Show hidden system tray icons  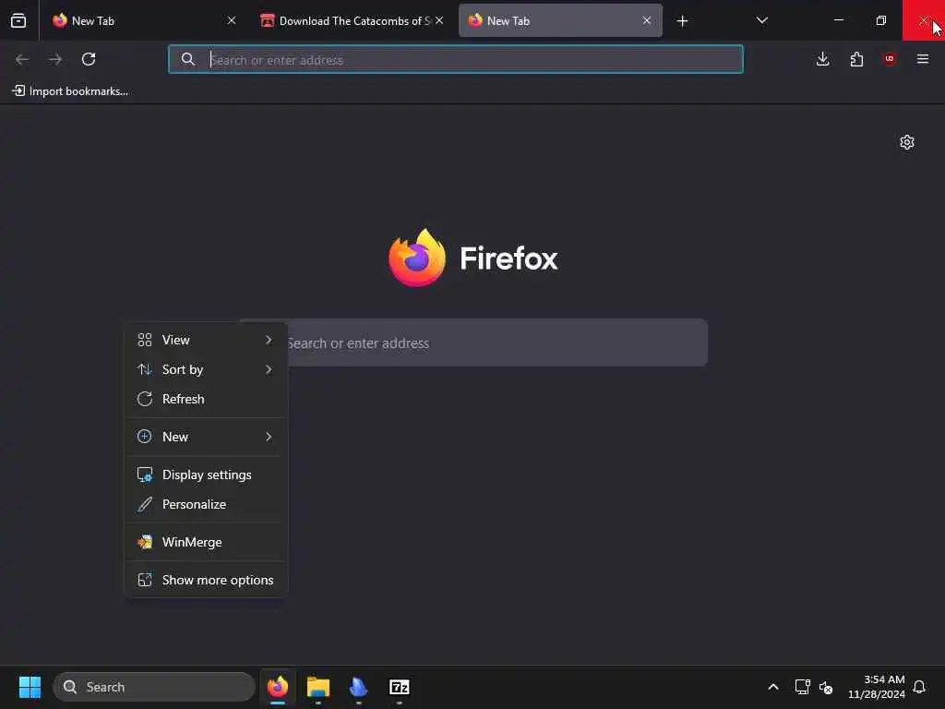(x=773, y=687)
